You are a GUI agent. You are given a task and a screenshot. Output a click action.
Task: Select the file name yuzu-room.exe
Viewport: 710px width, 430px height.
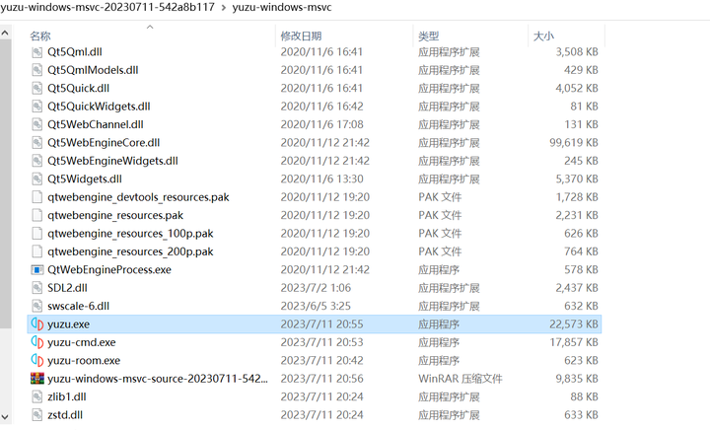coord(84,360)
